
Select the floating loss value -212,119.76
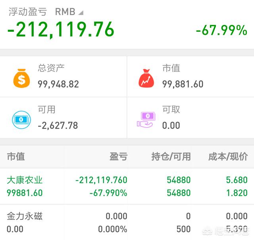tap(61, 30)
